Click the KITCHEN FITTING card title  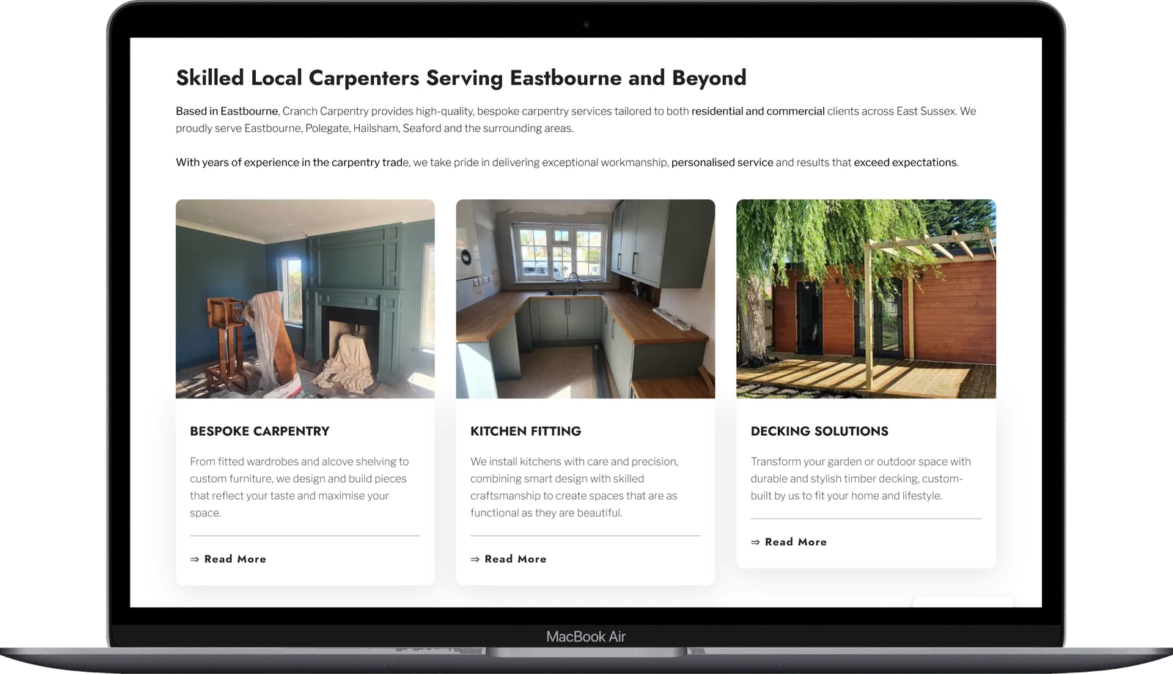tap(526, 432)
